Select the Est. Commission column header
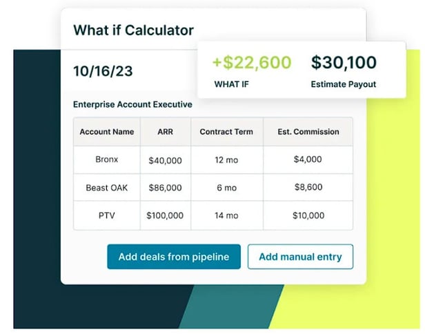Image resolution: width=425 pixels, height=334 pixels. [308, 132]
